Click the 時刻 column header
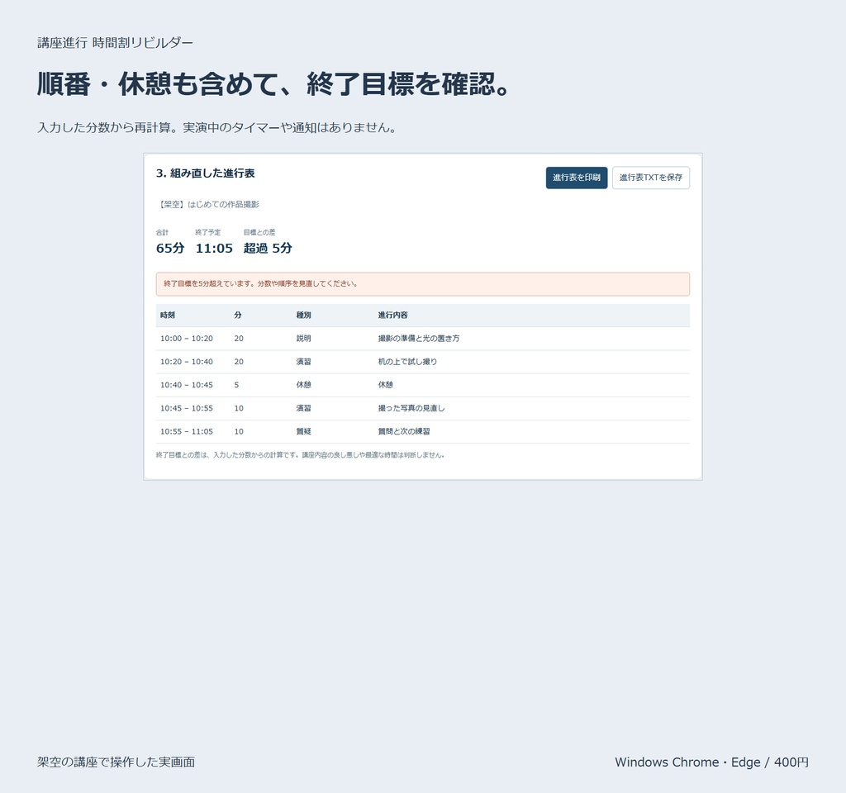This screenshot has width=846, height=793. click(167, 315)
